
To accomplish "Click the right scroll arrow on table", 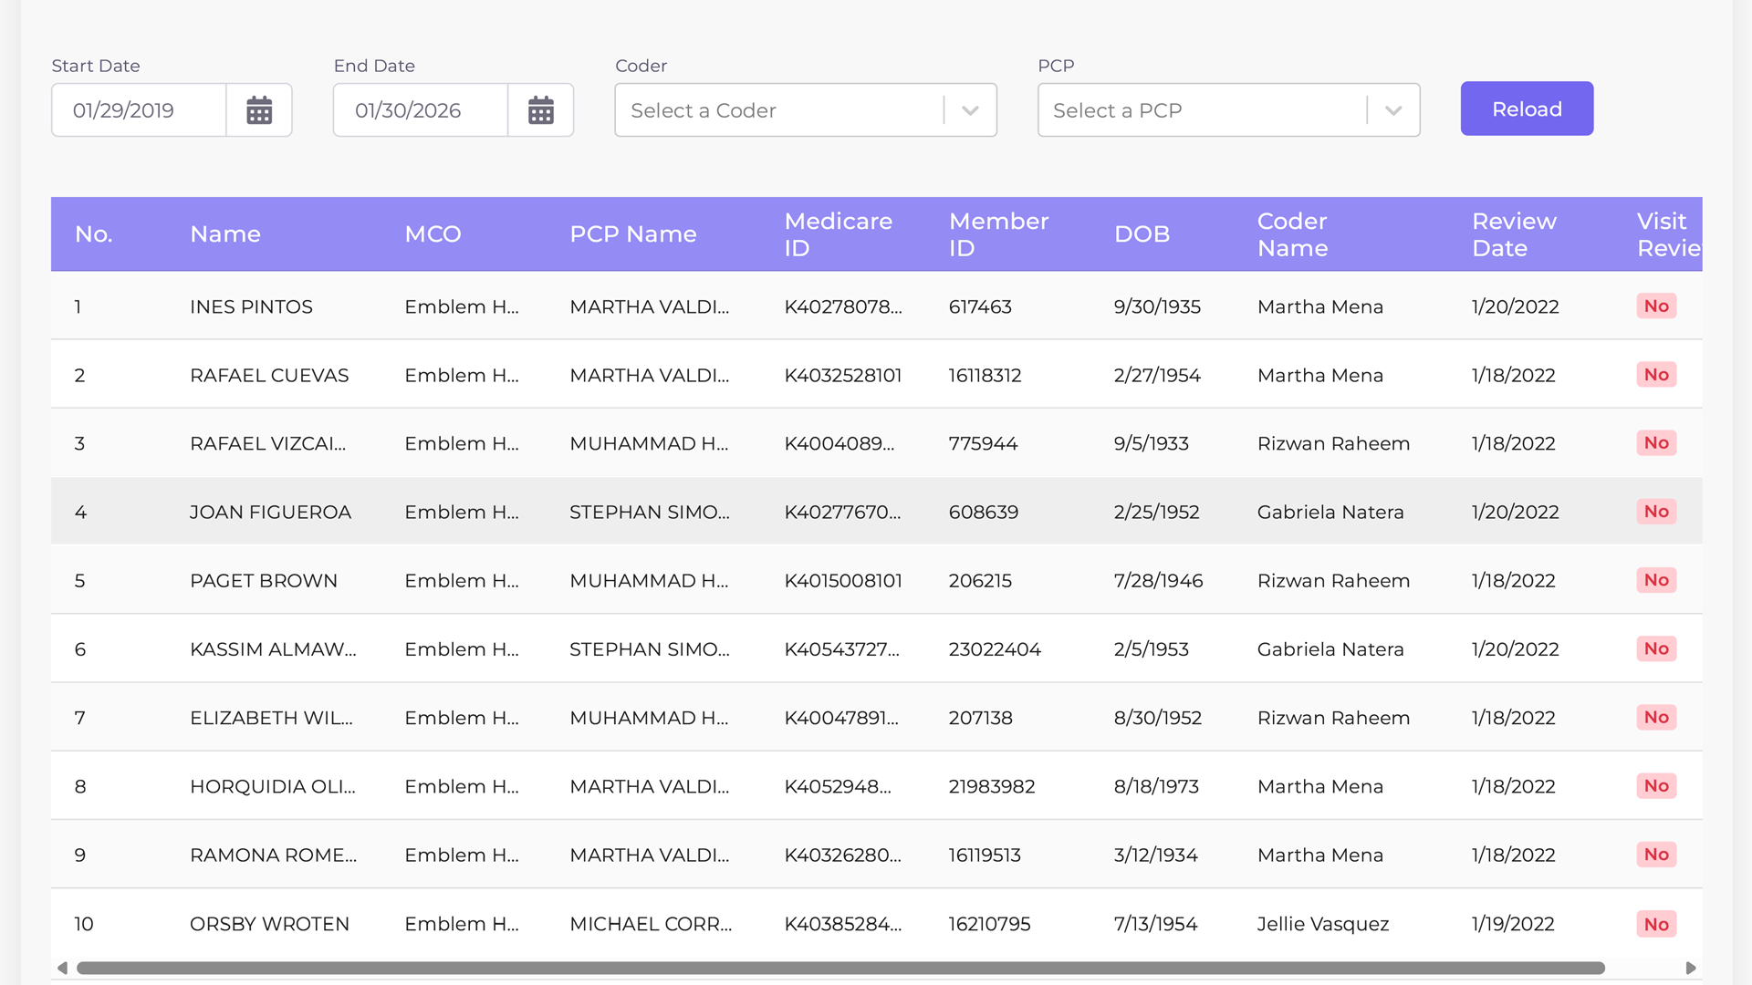I will coord(1690,968).
